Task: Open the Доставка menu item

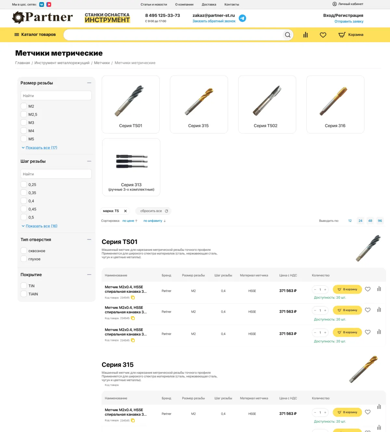Action: click(x=209, y=5)
